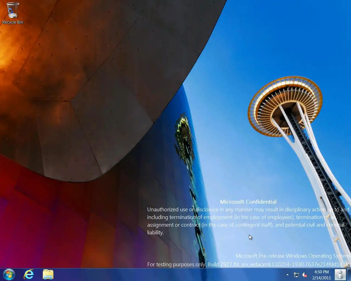Select the Recycle Bin desktop icon
This screenshot has height=281, width=351.
[13, 13]
